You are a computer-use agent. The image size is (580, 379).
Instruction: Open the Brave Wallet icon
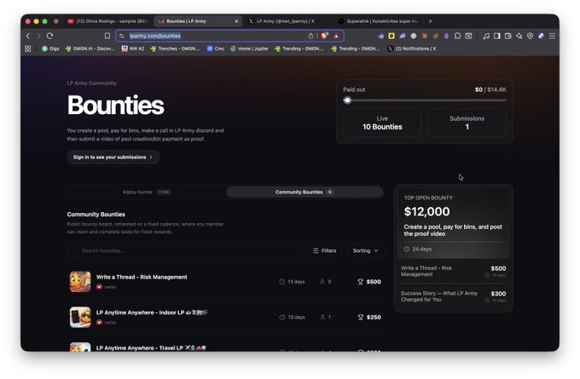508,36
